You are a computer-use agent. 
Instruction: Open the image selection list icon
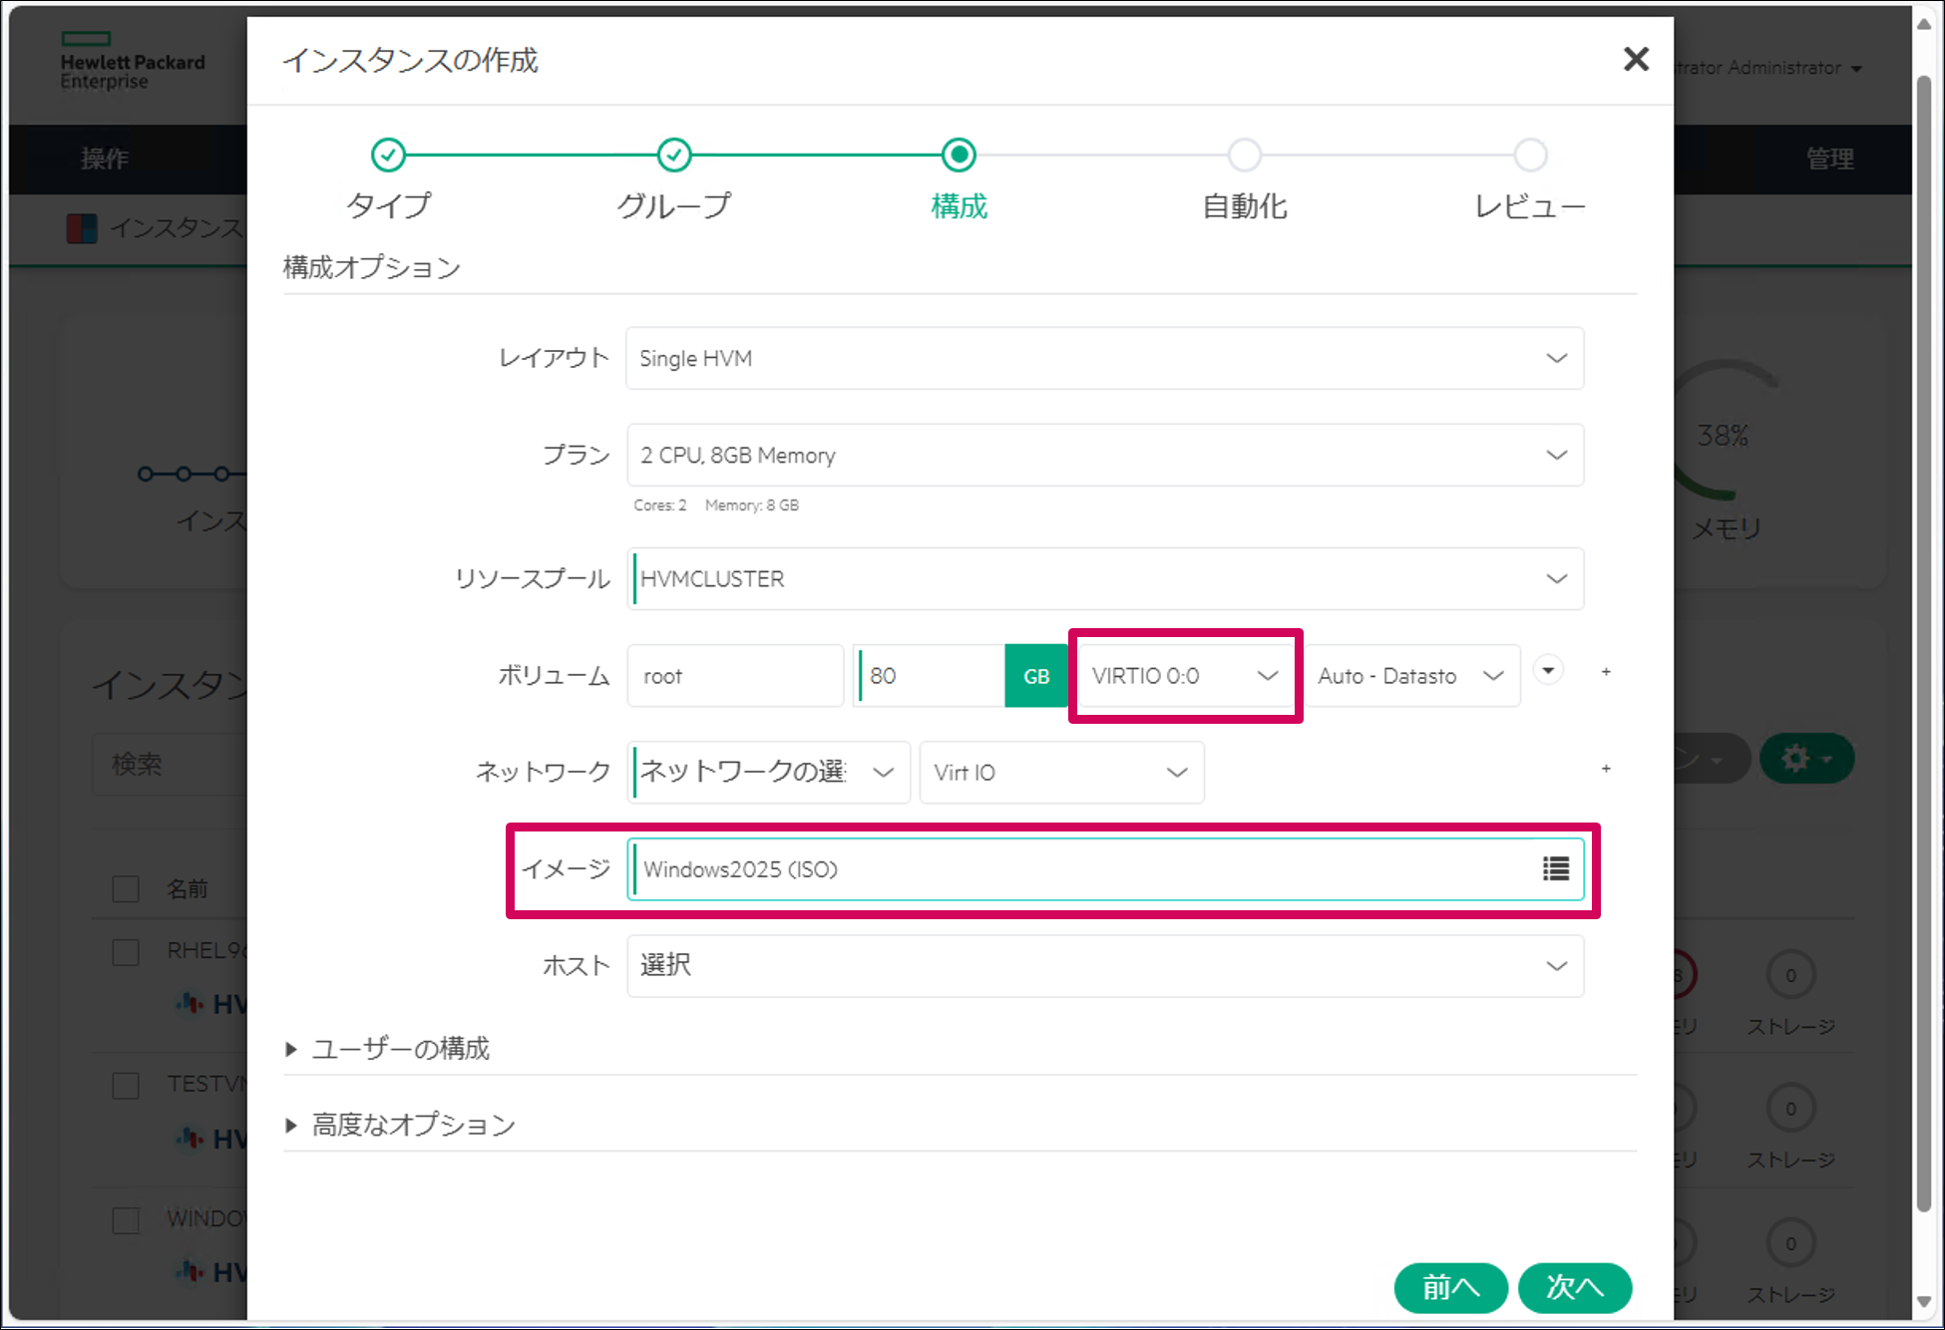1554,868
